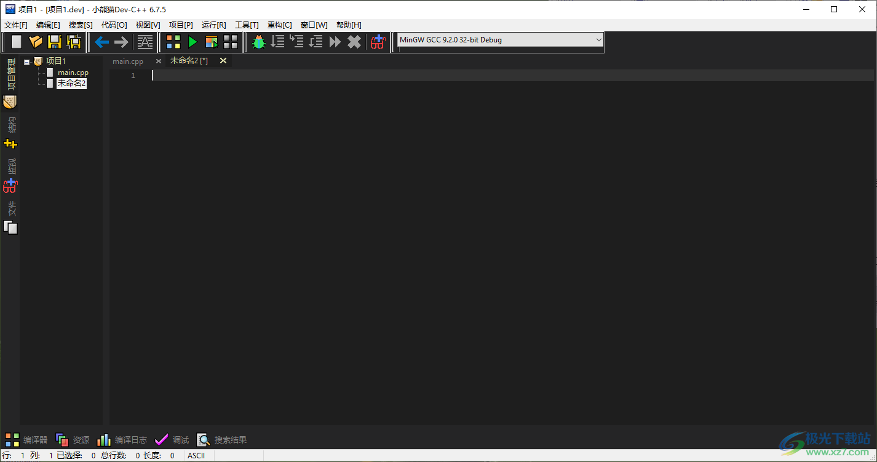The height and width of the screenshot is (462, 877).
Task: Open the 搜索结果 bottom panel tab
Action: [221, 440]
